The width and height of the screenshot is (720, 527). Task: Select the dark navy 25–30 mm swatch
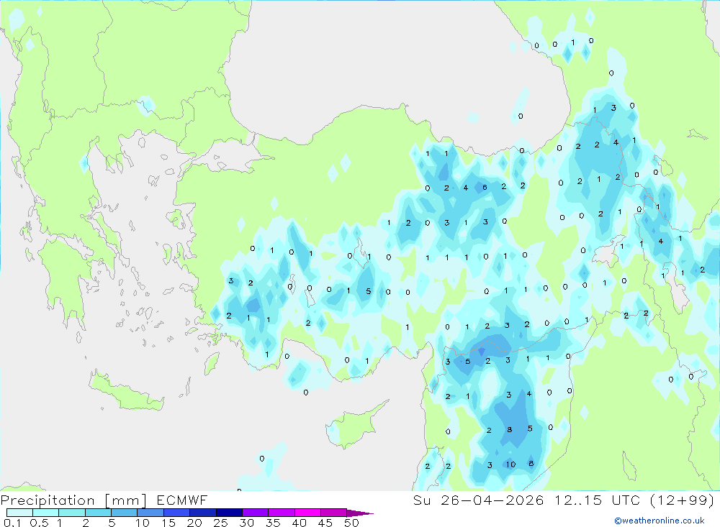point(229,513)
